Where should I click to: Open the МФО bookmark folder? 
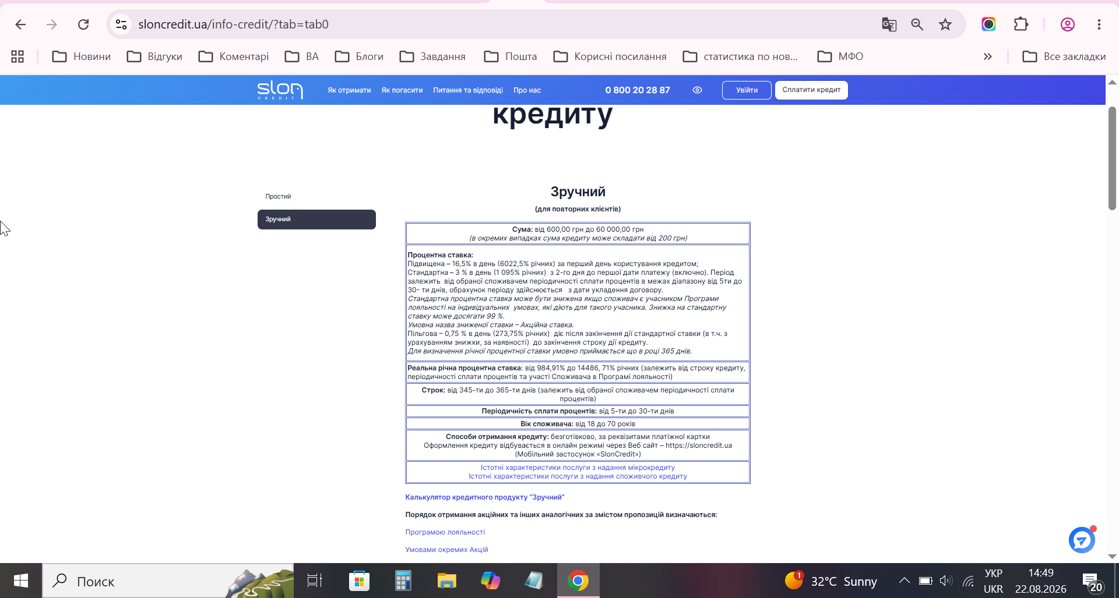tap(840, 56)
